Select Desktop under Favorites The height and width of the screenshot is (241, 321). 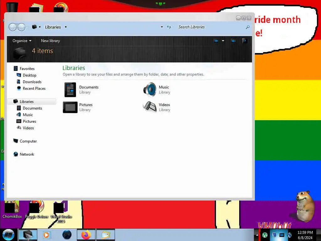pos(29,75)
